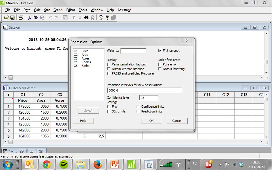Viewport: 272px width, 170px height.
Task: Click the Weights input field
Action: pos(133,51)
